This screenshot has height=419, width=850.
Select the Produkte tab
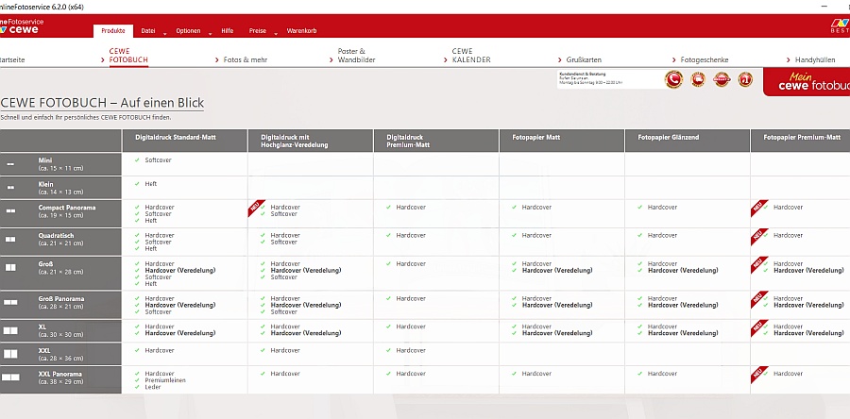(x=113, y=31)
